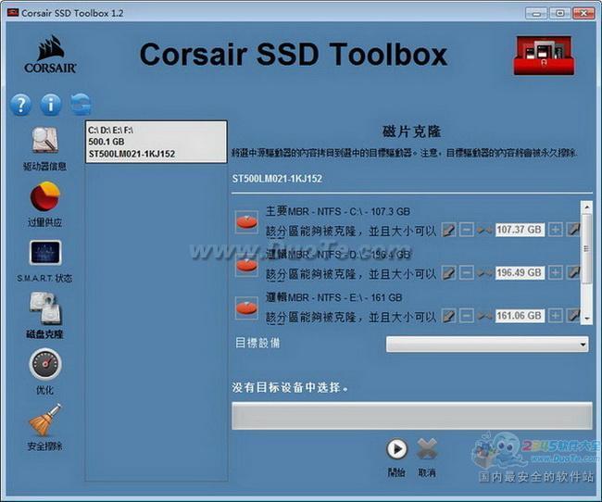Click the ST500LM021-1KJ152 source drive heading

point(277,179)
